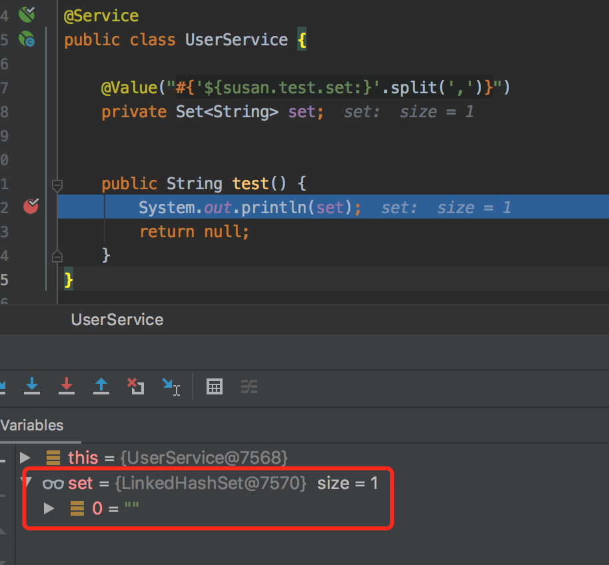
Task: Expand element 0 of the set
Action: (49, 508)
